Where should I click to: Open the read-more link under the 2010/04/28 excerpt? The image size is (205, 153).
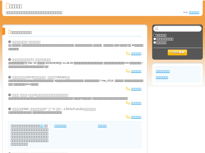[x=136, y=71]
